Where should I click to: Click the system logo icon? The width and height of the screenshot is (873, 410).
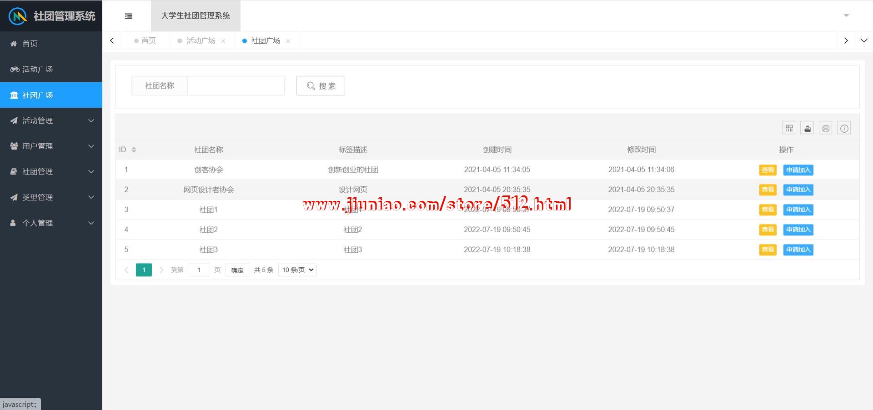pos(18,16)
